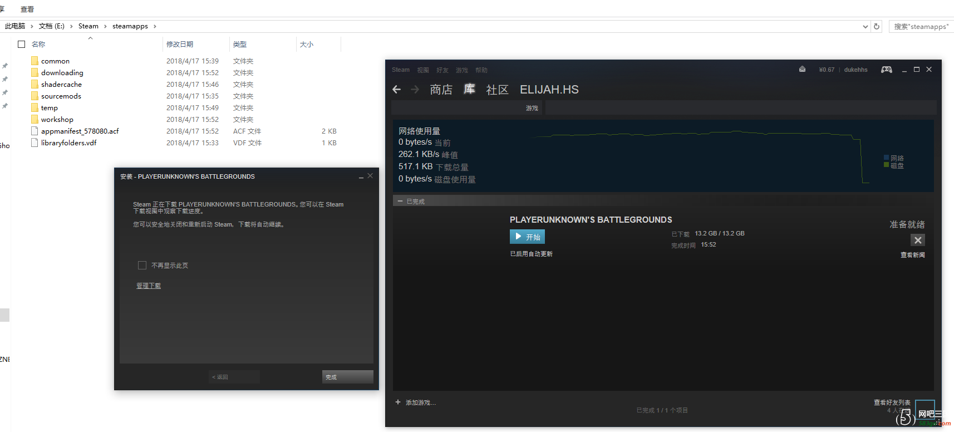Open the 好友 menu in Steam
This screenshot has height=432, width=954.
click(x=442, y=70)
